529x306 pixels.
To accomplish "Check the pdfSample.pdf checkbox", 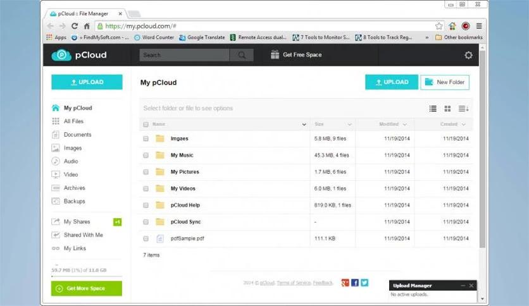I will pyautogui.click(x=146, y=238).
